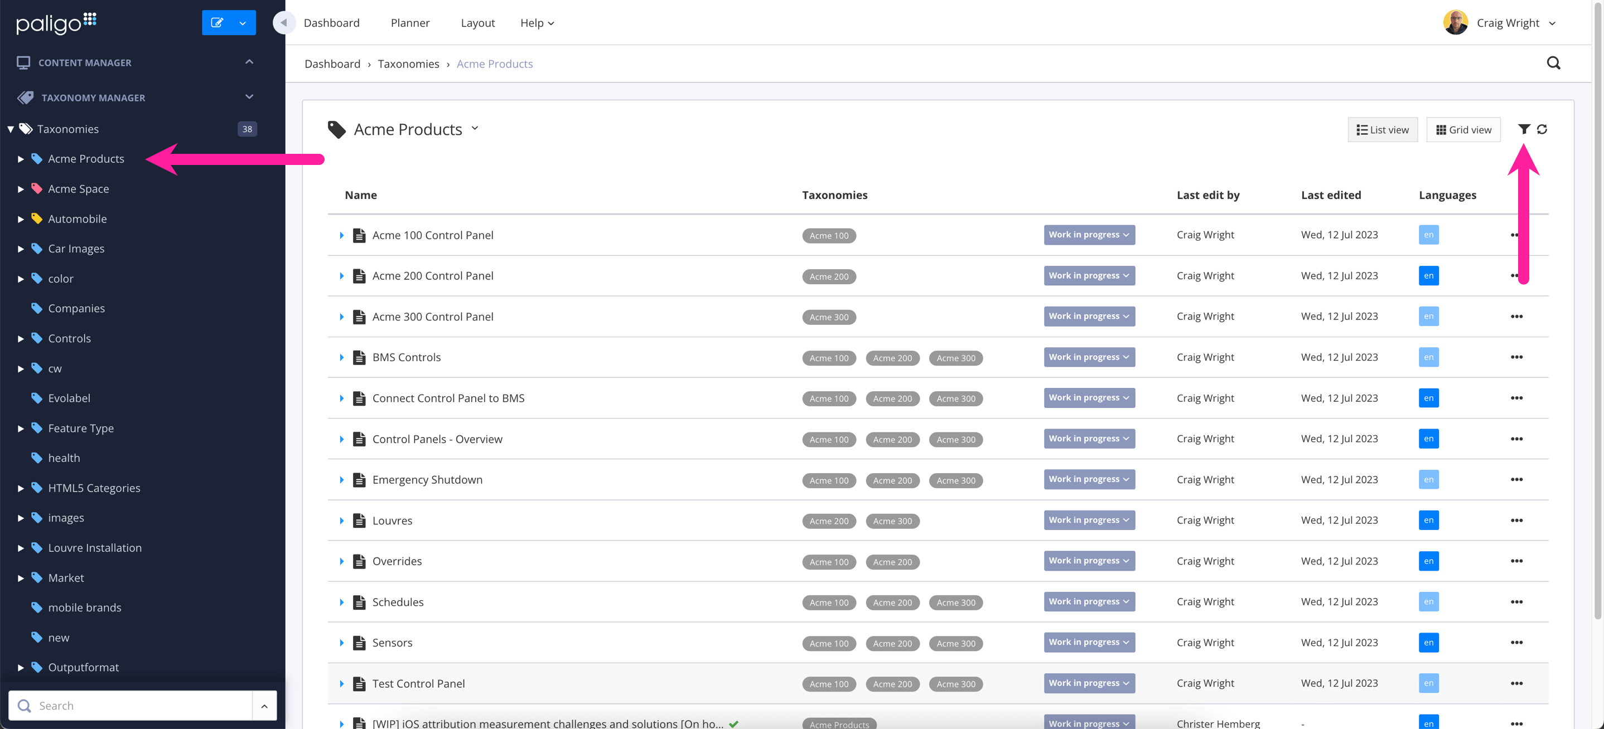Toggle Work in progress on Sensors row
This screenshot has width=1604, height=729.
1089,642
